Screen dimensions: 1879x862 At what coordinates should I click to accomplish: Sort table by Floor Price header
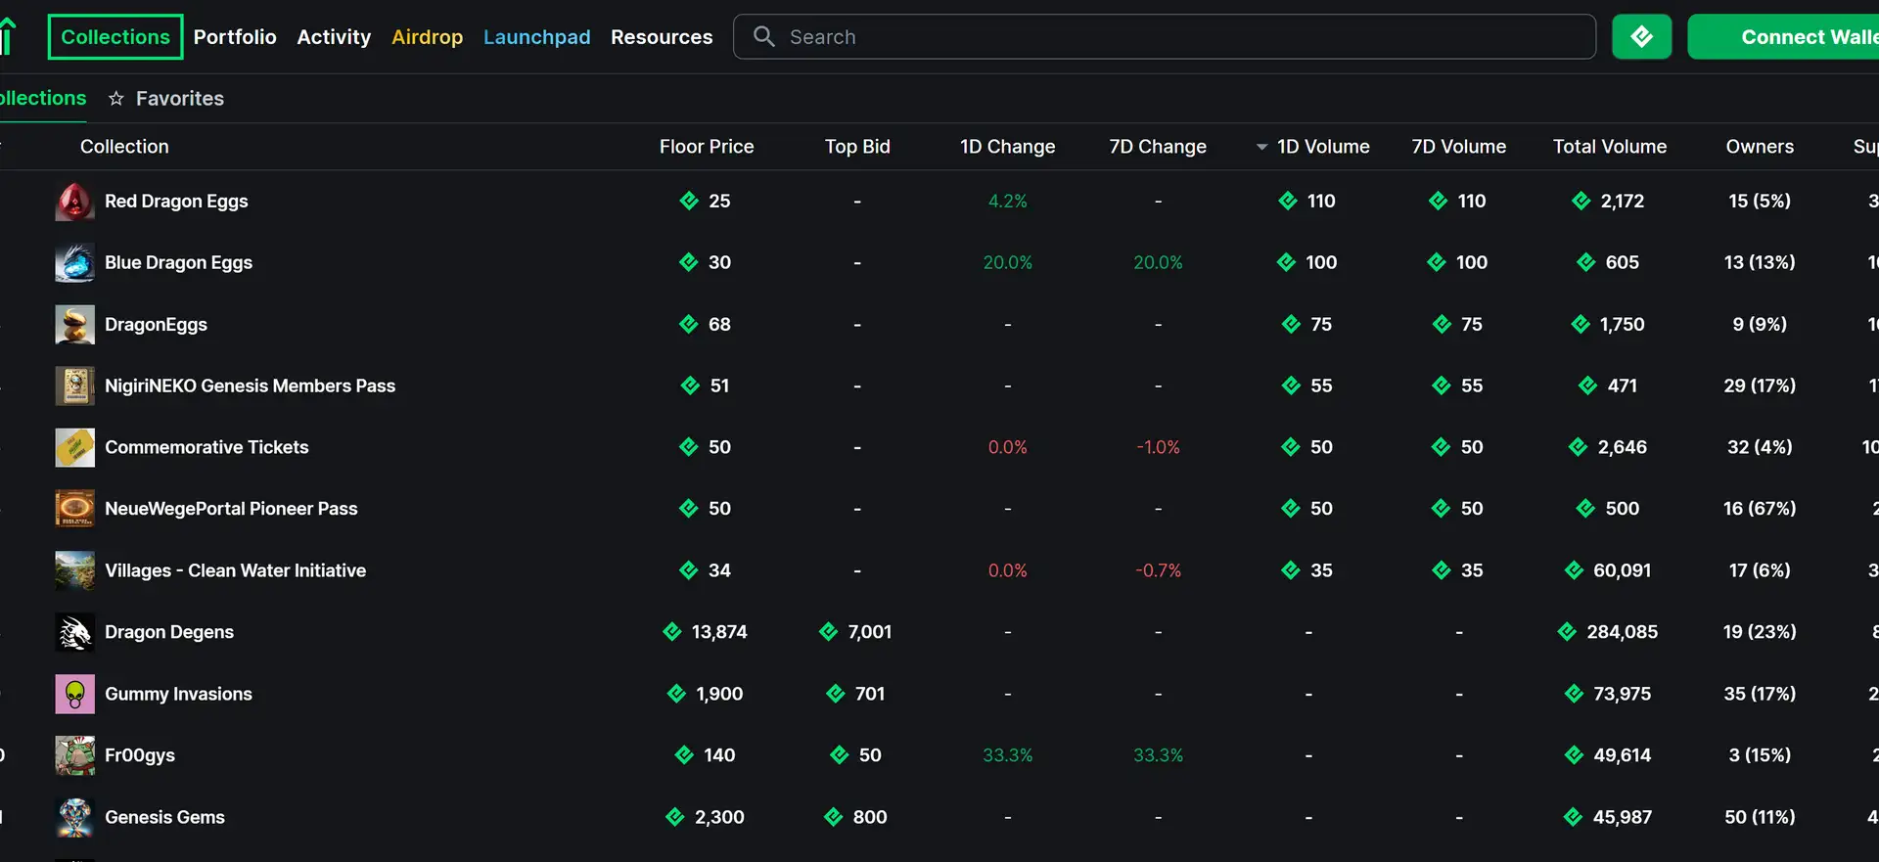706,147
